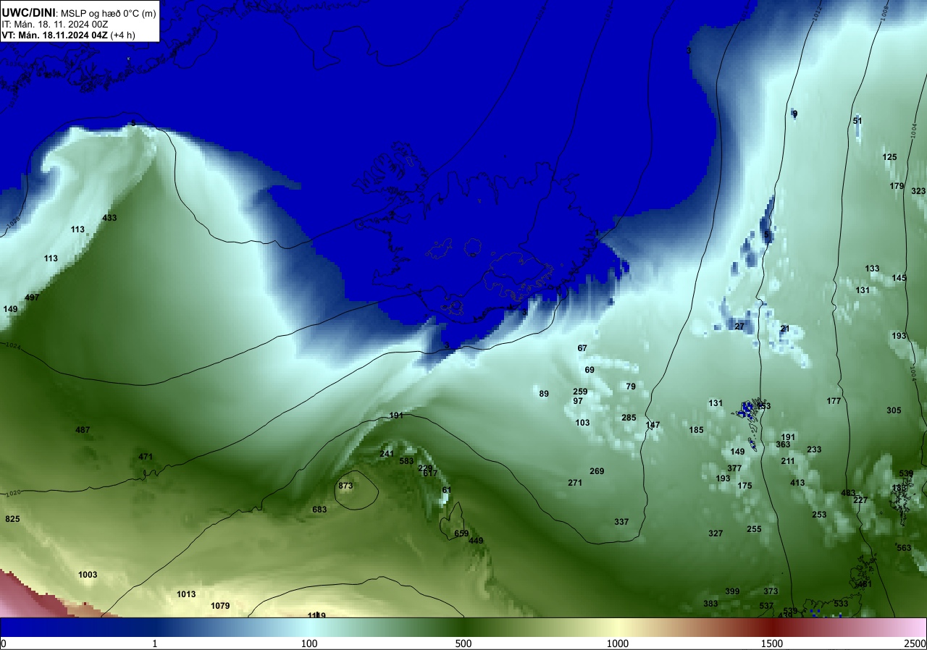Click the map value '177'
Screen dimensions: 927x650
pos(834,401)
